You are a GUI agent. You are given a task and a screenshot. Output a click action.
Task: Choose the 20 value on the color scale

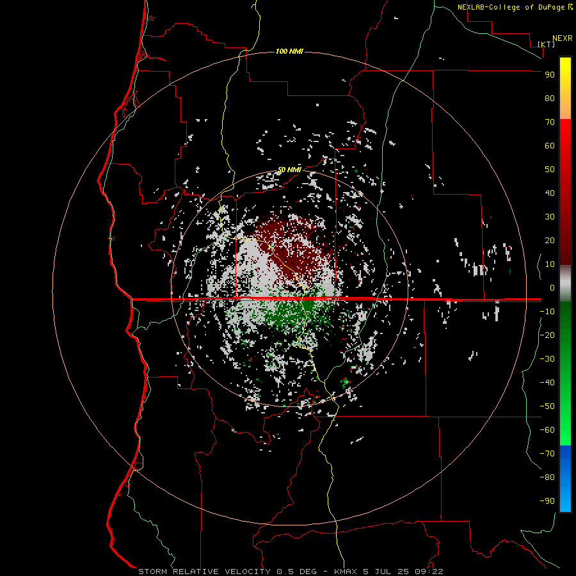click(x=550, y=241)
